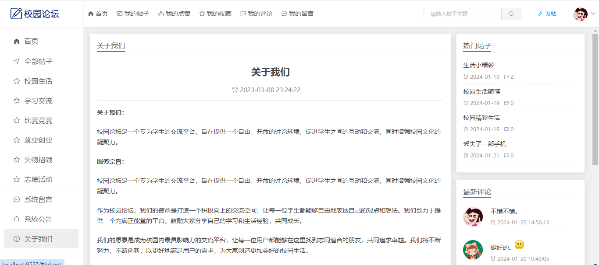The height and width of the screenshot is (265, 599).
Task: Click the comment count icon under 丢失了一部手机
Action: (506, 156)
